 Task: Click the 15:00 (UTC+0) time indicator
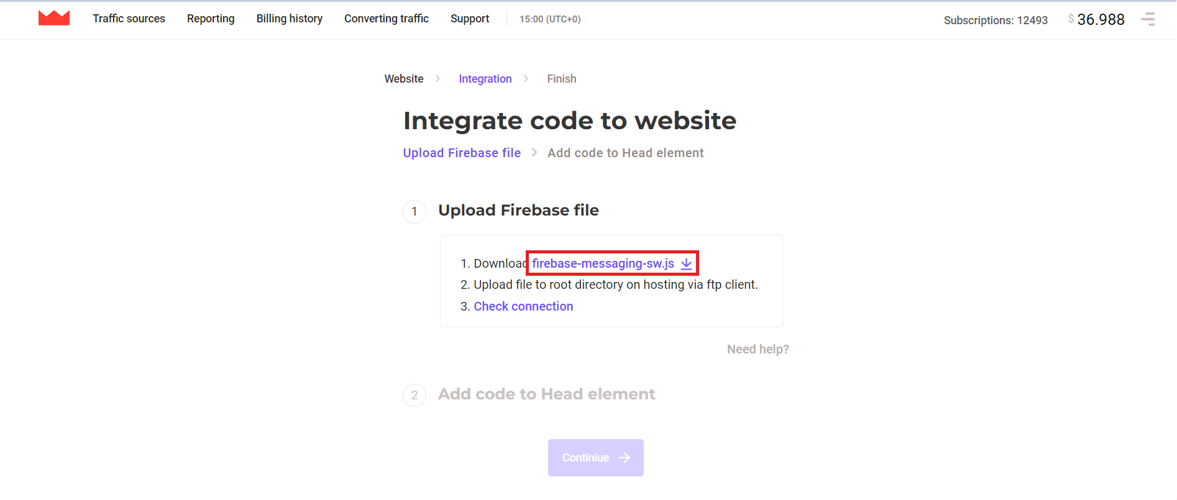pos(550,19)
